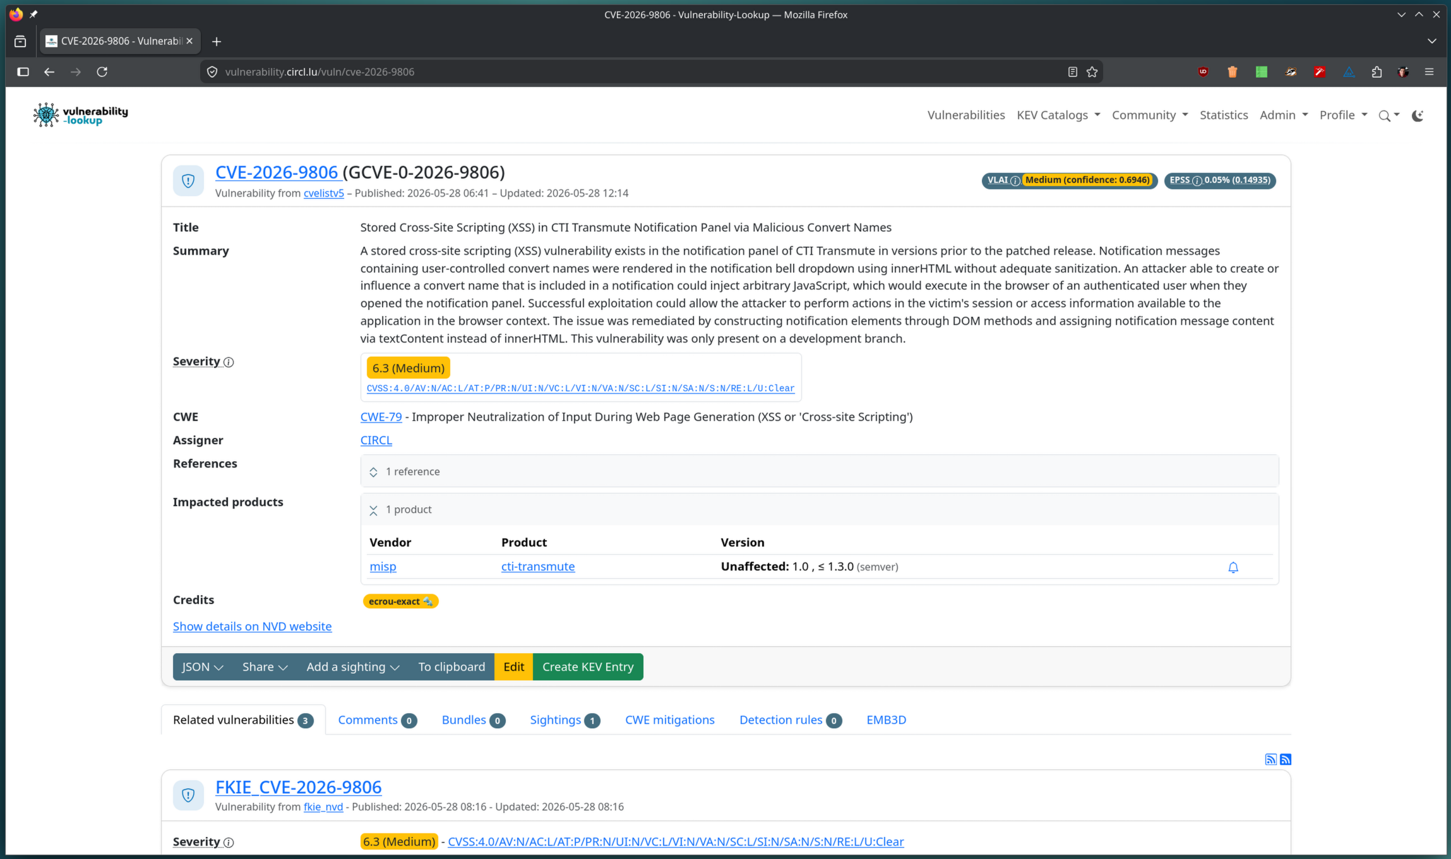Screen dimensions: 1451x859
Task: Open the Add a sighting dropdown
Action: tap(352, 667)
